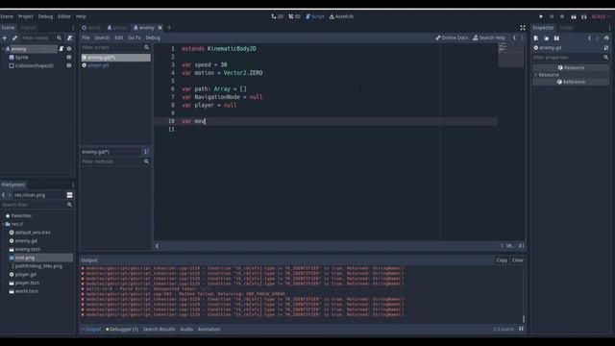Open the GLES3 renderer dropdown
This screenshot has height=346, width=615.
601,16
